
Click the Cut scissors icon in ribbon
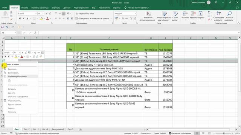tap(11, 12)
